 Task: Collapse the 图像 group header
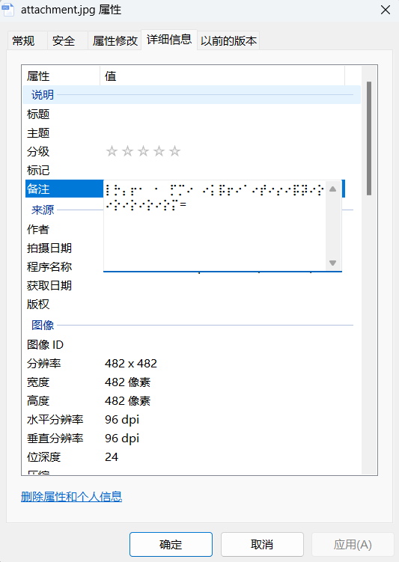click(192, 325)
